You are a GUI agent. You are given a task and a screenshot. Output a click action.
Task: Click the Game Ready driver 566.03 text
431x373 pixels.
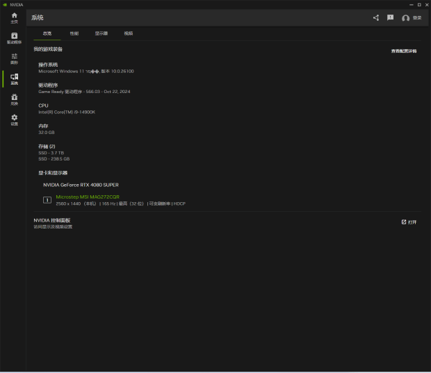point(84,92)
